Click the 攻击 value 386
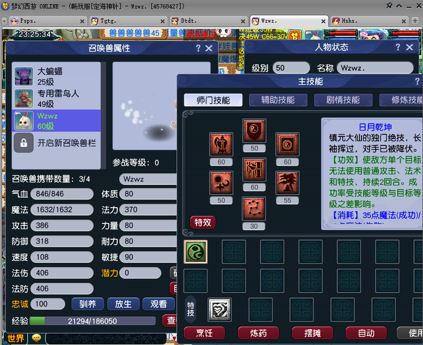Screen dimensions: 423x345 coord(62,225)
